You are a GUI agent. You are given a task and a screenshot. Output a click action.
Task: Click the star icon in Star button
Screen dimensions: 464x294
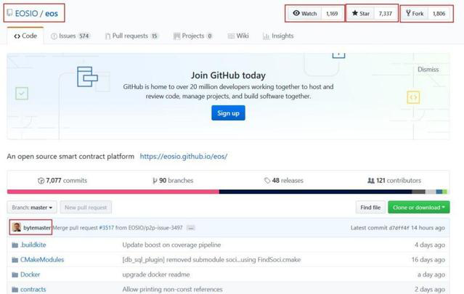click(355, 13)
